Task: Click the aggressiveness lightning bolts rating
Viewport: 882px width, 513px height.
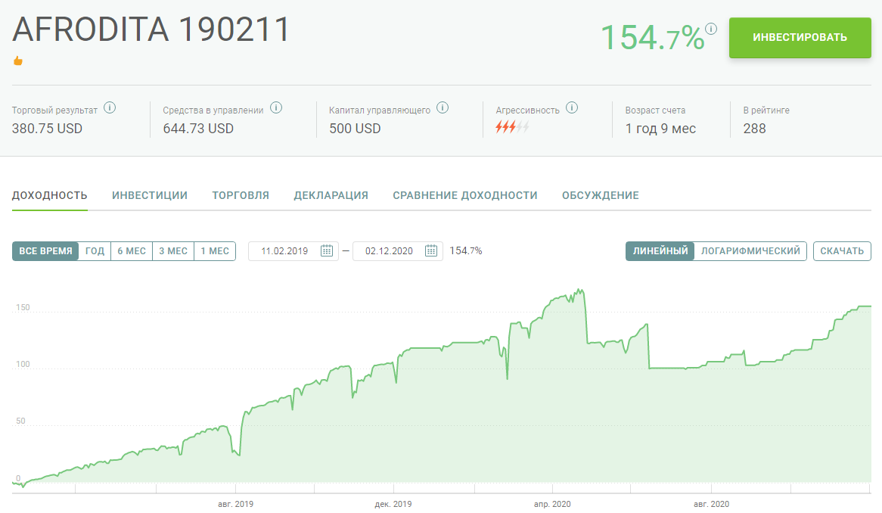Action: coord(512,127)
